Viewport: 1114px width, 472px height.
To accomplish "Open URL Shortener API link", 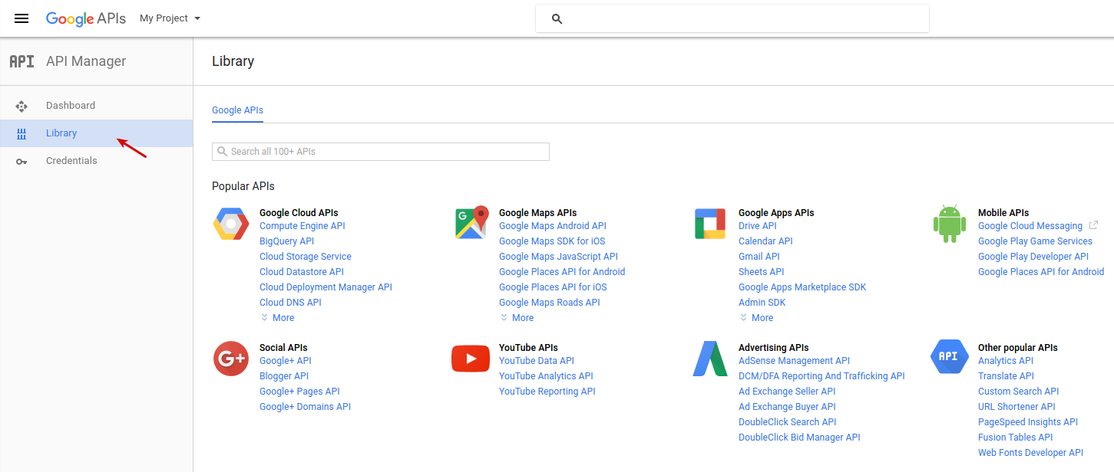I will (1016, 407).
